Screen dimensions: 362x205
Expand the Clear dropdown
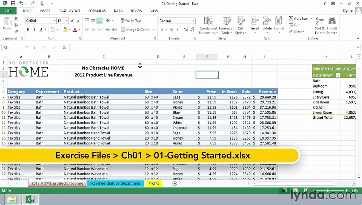[x=303, y=32]
